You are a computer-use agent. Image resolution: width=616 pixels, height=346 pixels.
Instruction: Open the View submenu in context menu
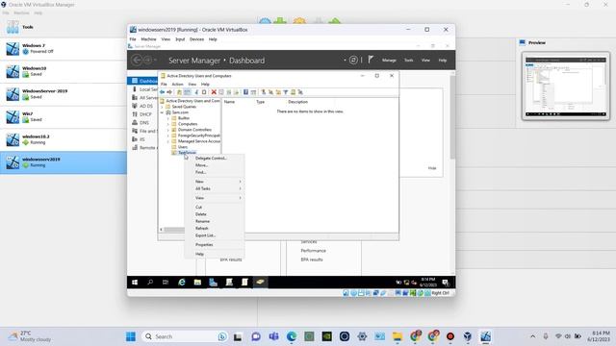coord(215,198)
